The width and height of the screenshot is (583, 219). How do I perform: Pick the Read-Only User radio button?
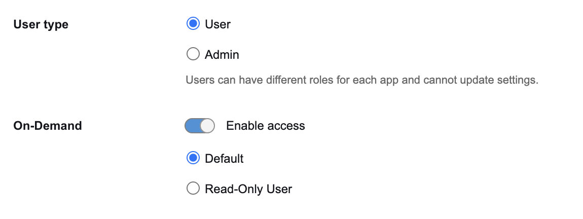click(x=193, y=189)
